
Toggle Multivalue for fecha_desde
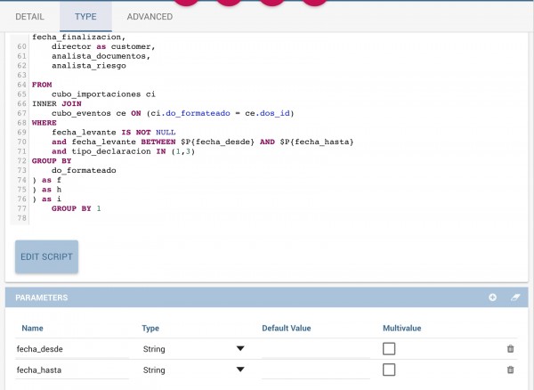click(389, 349)
